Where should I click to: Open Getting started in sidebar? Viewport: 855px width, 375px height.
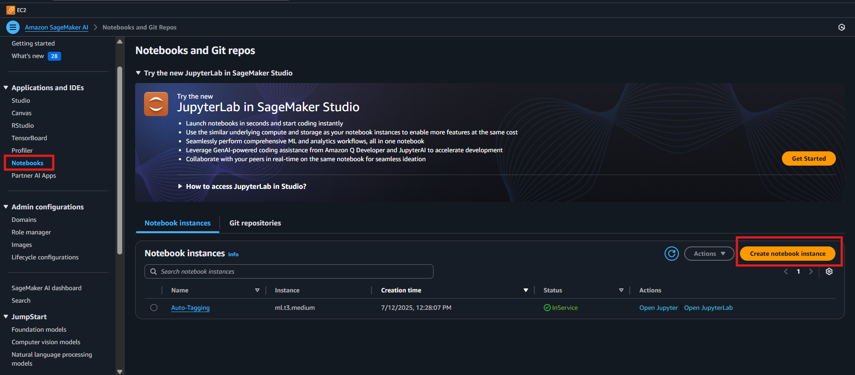33,43
